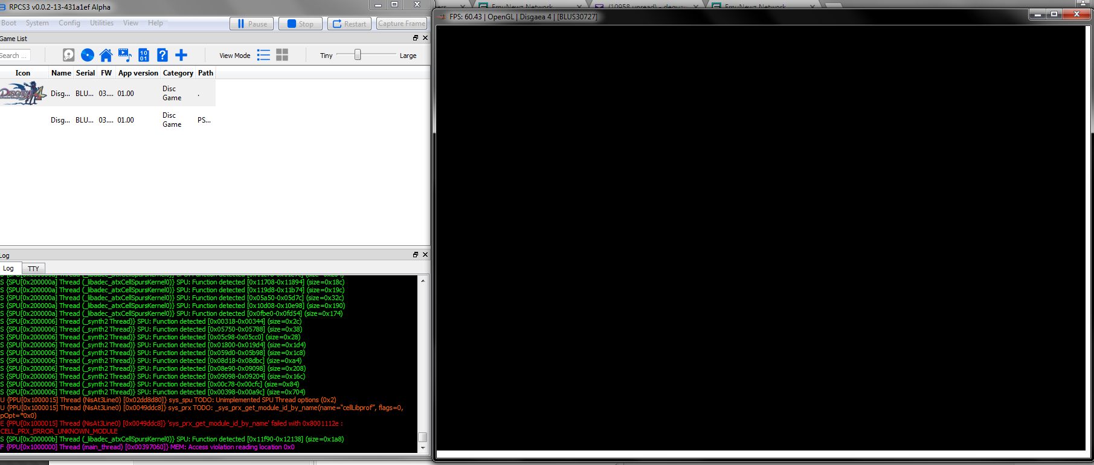Image resolution: width=1094 pixels, height=465 pixels.
Task: Click the icon size slider handle
Action: pyautogui.click(x=358, y=55)
